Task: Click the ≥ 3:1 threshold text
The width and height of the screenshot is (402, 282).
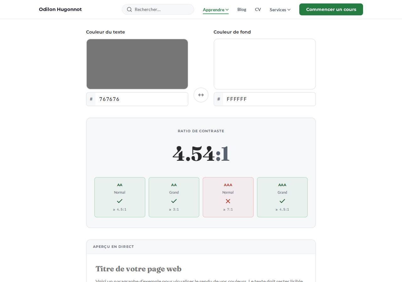Action: [174, 209]
